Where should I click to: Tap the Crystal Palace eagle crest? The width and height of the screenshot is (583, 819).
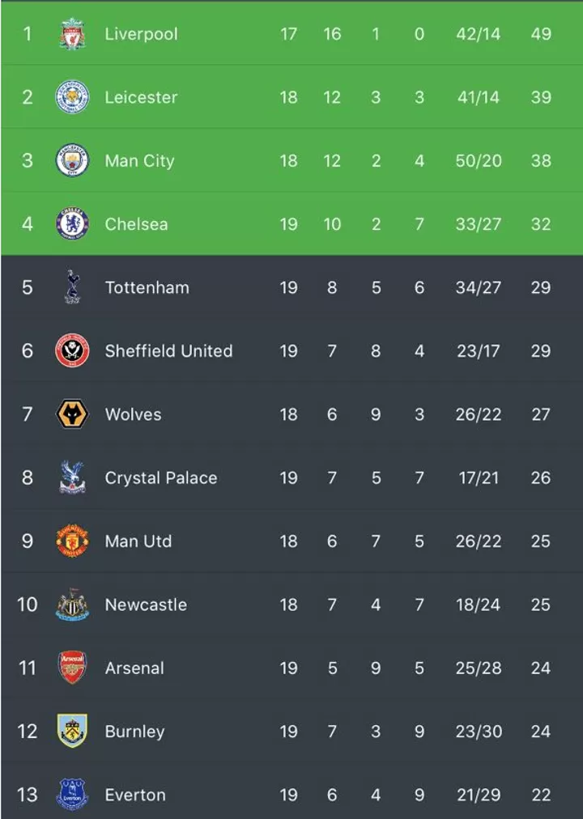pos(72,477)
